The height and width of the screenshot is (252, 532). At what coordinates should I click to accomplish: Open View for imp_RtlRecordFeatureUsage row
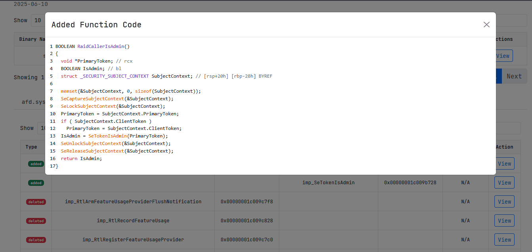point(504,221)
